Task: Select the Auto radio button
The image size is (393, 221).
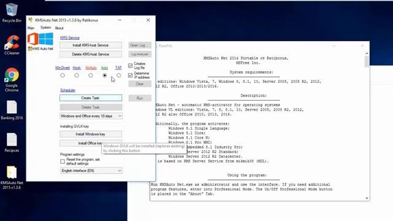Action: click(x=104, y=75)
